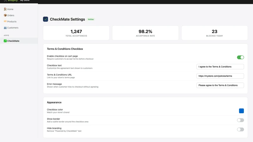This screenshot has width=253, height=142.
Task: Click the 98.2% Acceptance Rate card
Action: (145, 33)
